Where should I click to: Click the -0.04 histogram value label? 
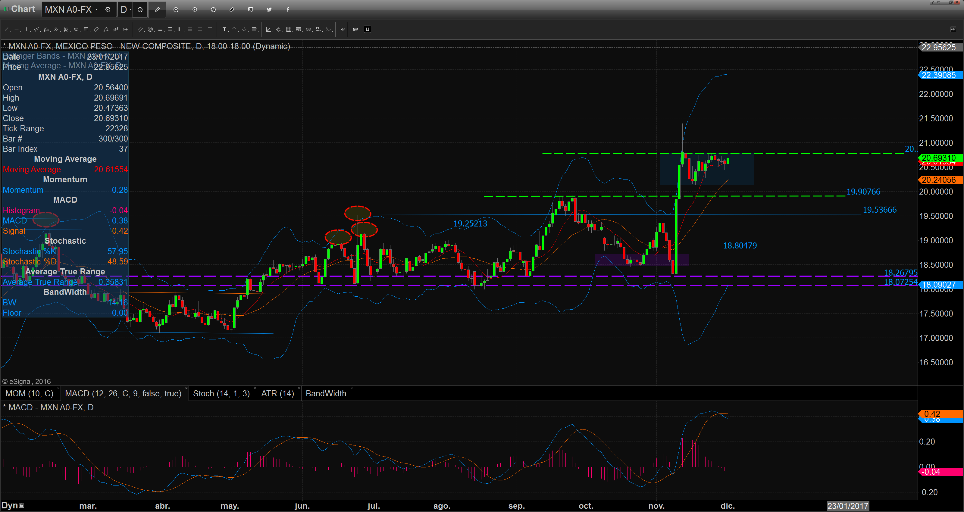click(941, 472)
